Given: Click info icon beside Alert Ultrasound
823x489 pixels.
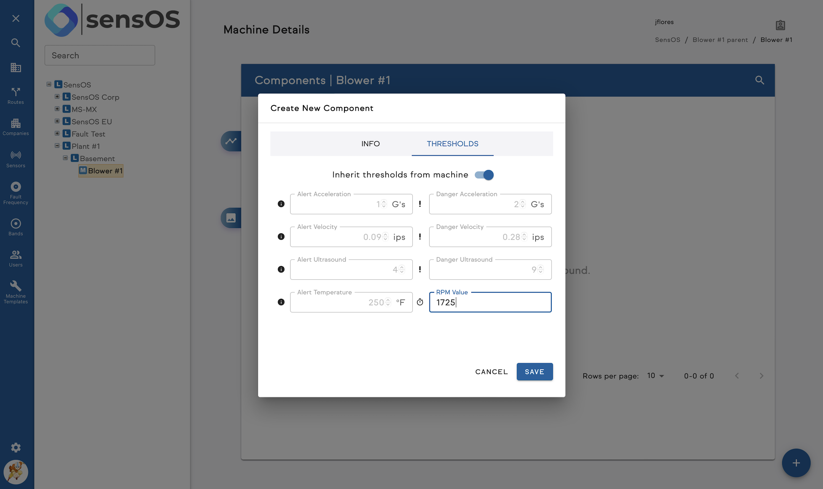Looking at the screenshot, I should 281,269.
